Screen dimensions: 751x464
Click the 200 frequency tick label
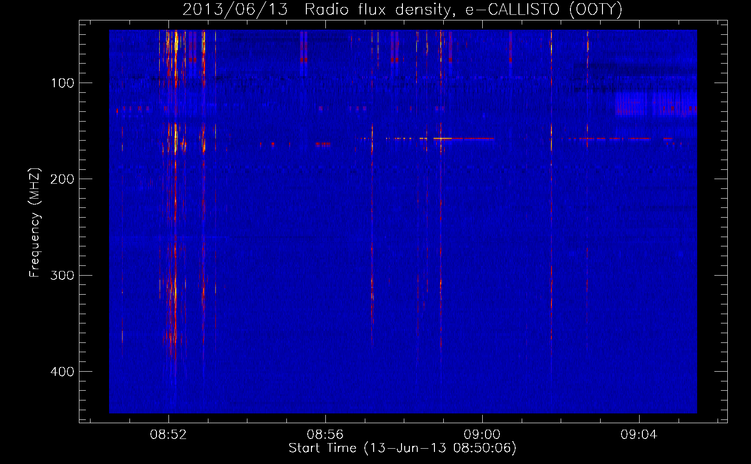(62, 180)
